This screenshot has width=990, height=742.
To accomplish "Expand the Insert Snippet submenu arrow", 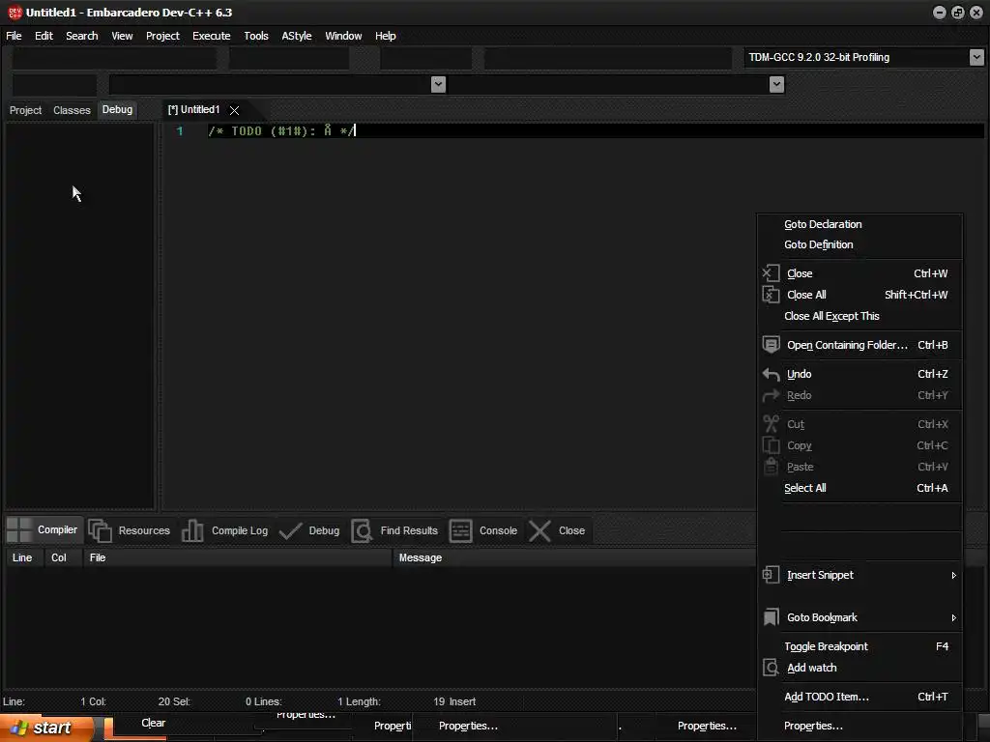I will coord(953,576).
